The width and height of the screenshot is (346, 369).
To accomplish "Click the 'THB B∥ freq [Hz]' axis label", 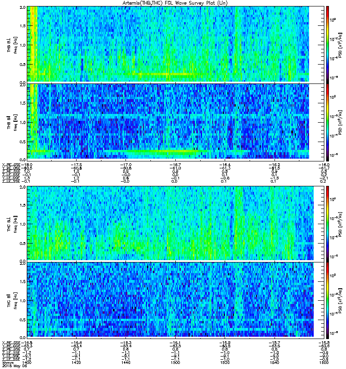I will click(12, 122).
